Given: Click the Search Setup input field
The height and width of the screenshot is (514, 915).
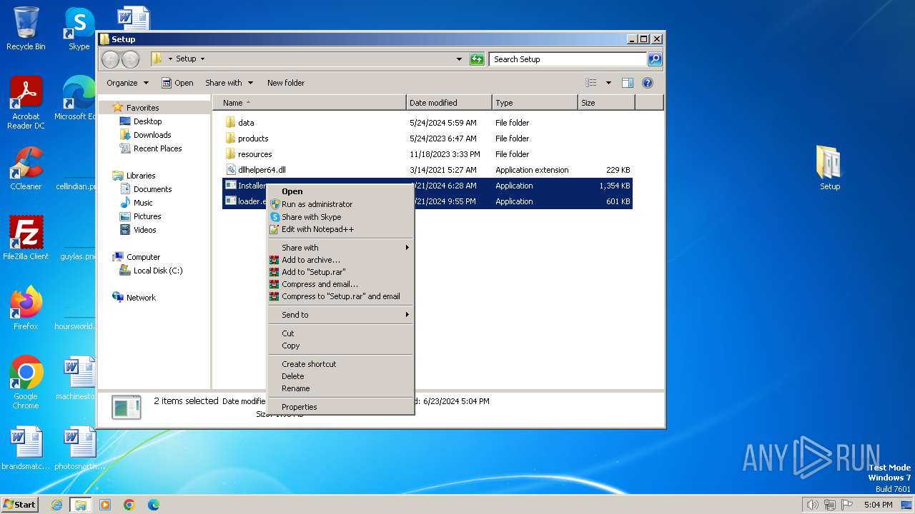Looking at the screenshot, I should pyautogui.click(x=568, y=59).
